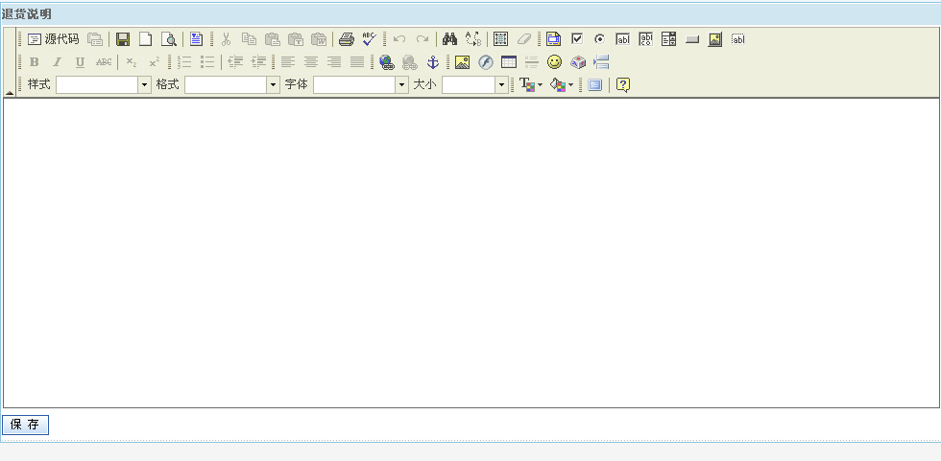
Task: Decrease the indent
Action: click(x=235, y=61)
